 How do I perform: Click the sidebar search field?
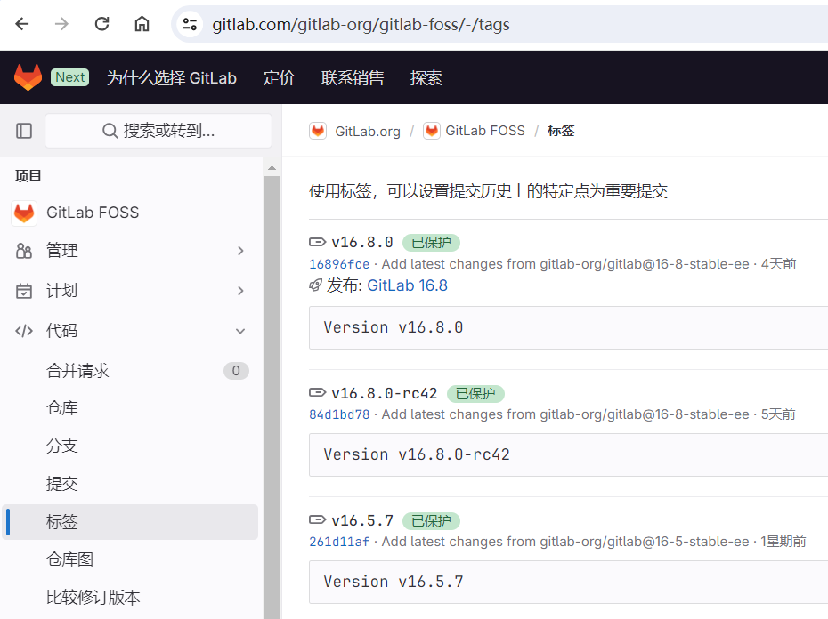(x=158, y=130)
